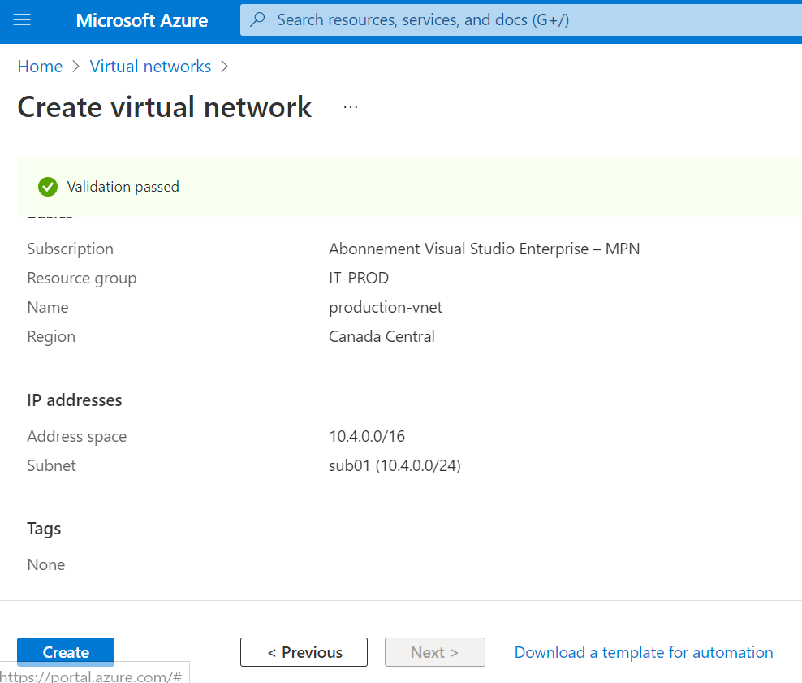Download a template for automation
Screen dimensions: 802x683
click(x=644, y=652)
